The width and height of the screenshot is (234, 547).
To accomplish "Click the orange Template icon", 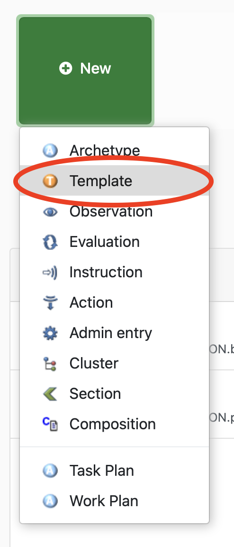I will [x=50, y=181].
